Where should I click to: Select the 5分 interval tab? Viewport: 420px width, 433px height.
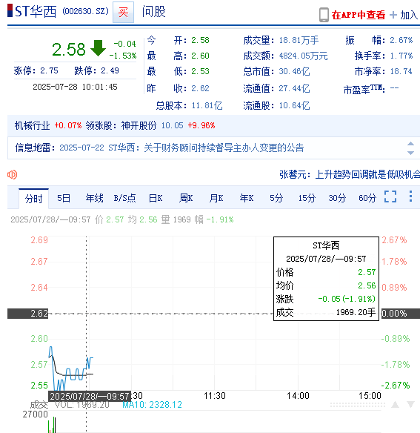click(x=276, y=198)
